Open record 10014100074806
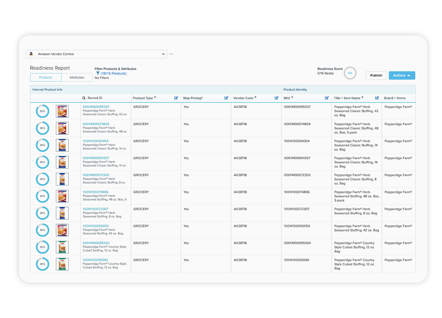 click(96, 192)
